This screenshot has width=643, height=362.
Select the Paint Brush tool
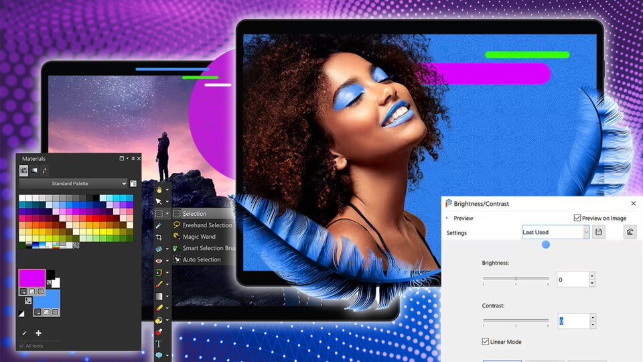(159, 284)
